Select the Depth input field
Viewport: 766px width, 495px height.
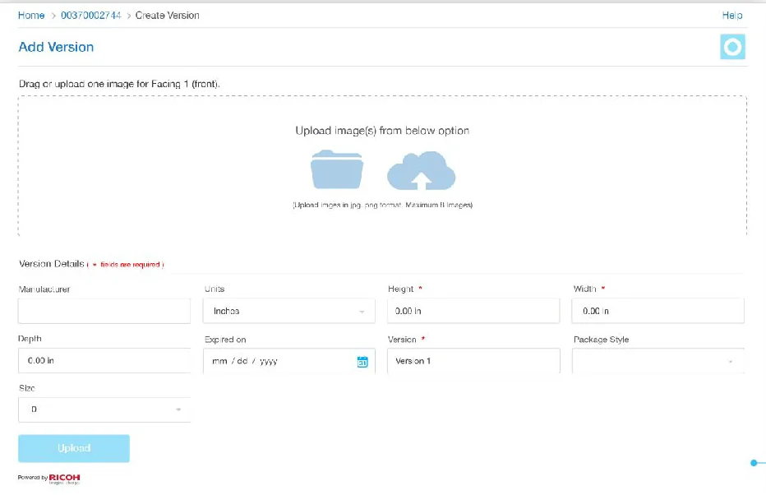pyautogui.click(x=104, y=361)
